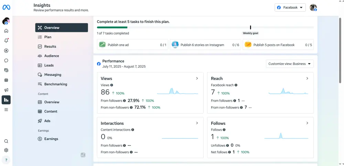Select Audience in the Insights menu
Image resolution: width=344 pixels, height=166 pixels.
click(x=52, y=56)
